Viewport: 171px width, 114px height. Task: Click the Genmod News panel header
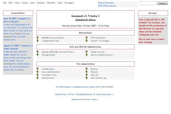coord(18,13)
